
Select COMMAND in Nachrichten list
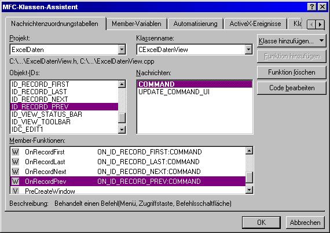(x=195, y=84)
